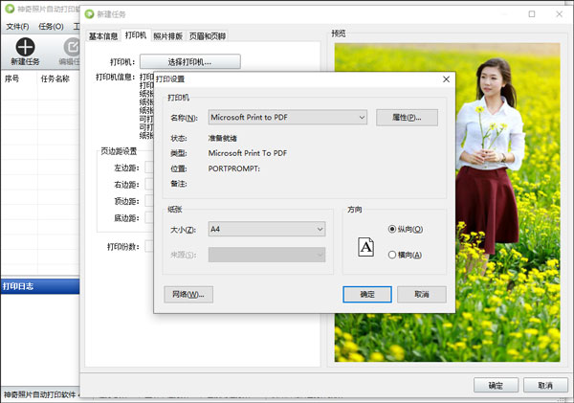Open the 文件(F) menu
574x403 pixels.
click(17, 27)
